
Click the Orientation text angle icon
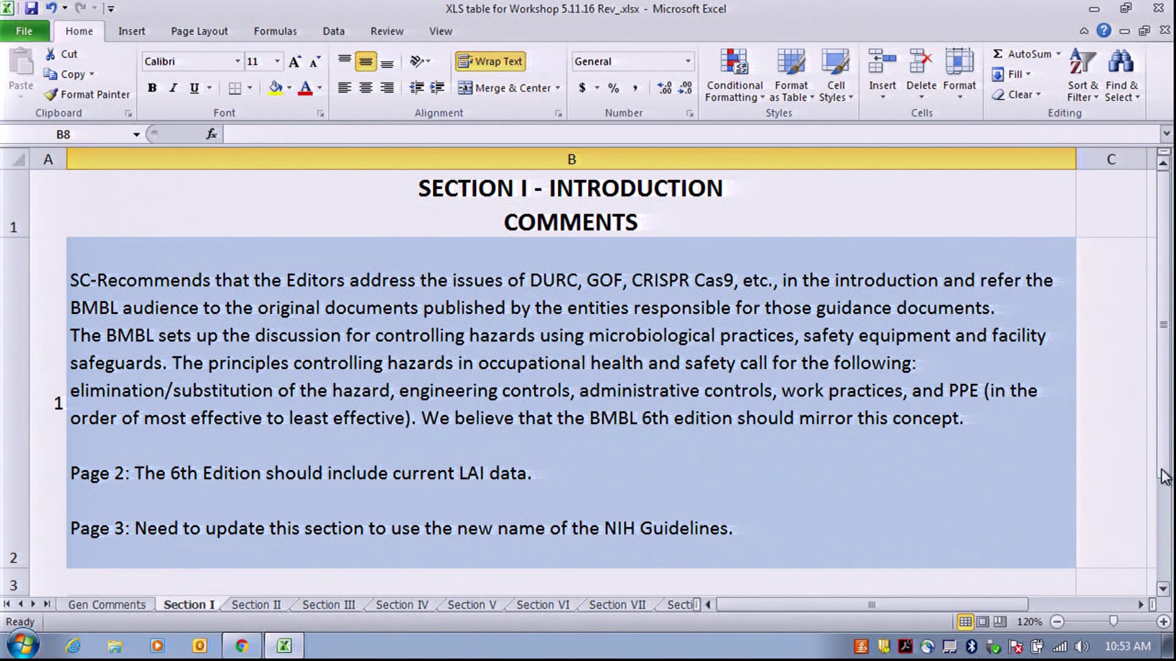click(x=417, y=61)
